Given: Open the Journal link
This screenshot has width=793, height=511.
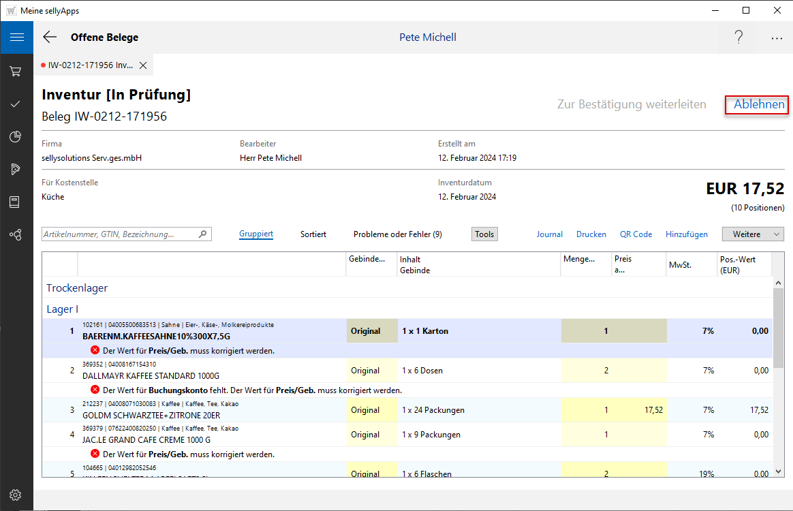Looking at the screenshot, I should click(549, 234).
